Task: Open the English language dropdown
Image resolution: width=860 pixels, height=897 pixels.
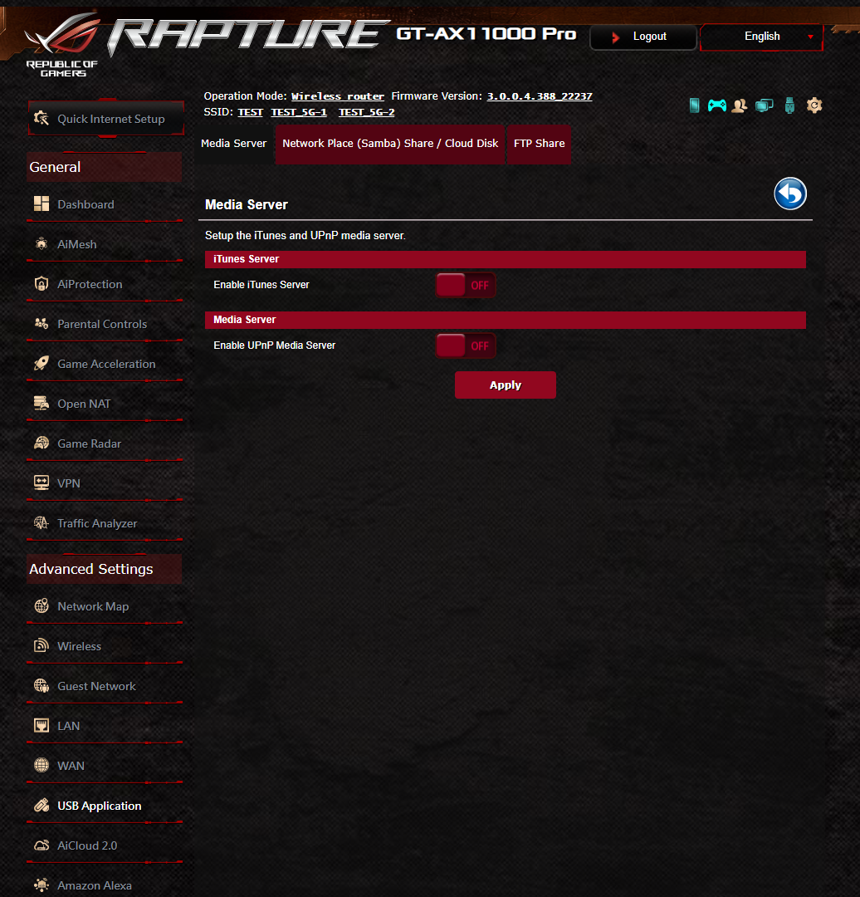Action: pos(762,37)
